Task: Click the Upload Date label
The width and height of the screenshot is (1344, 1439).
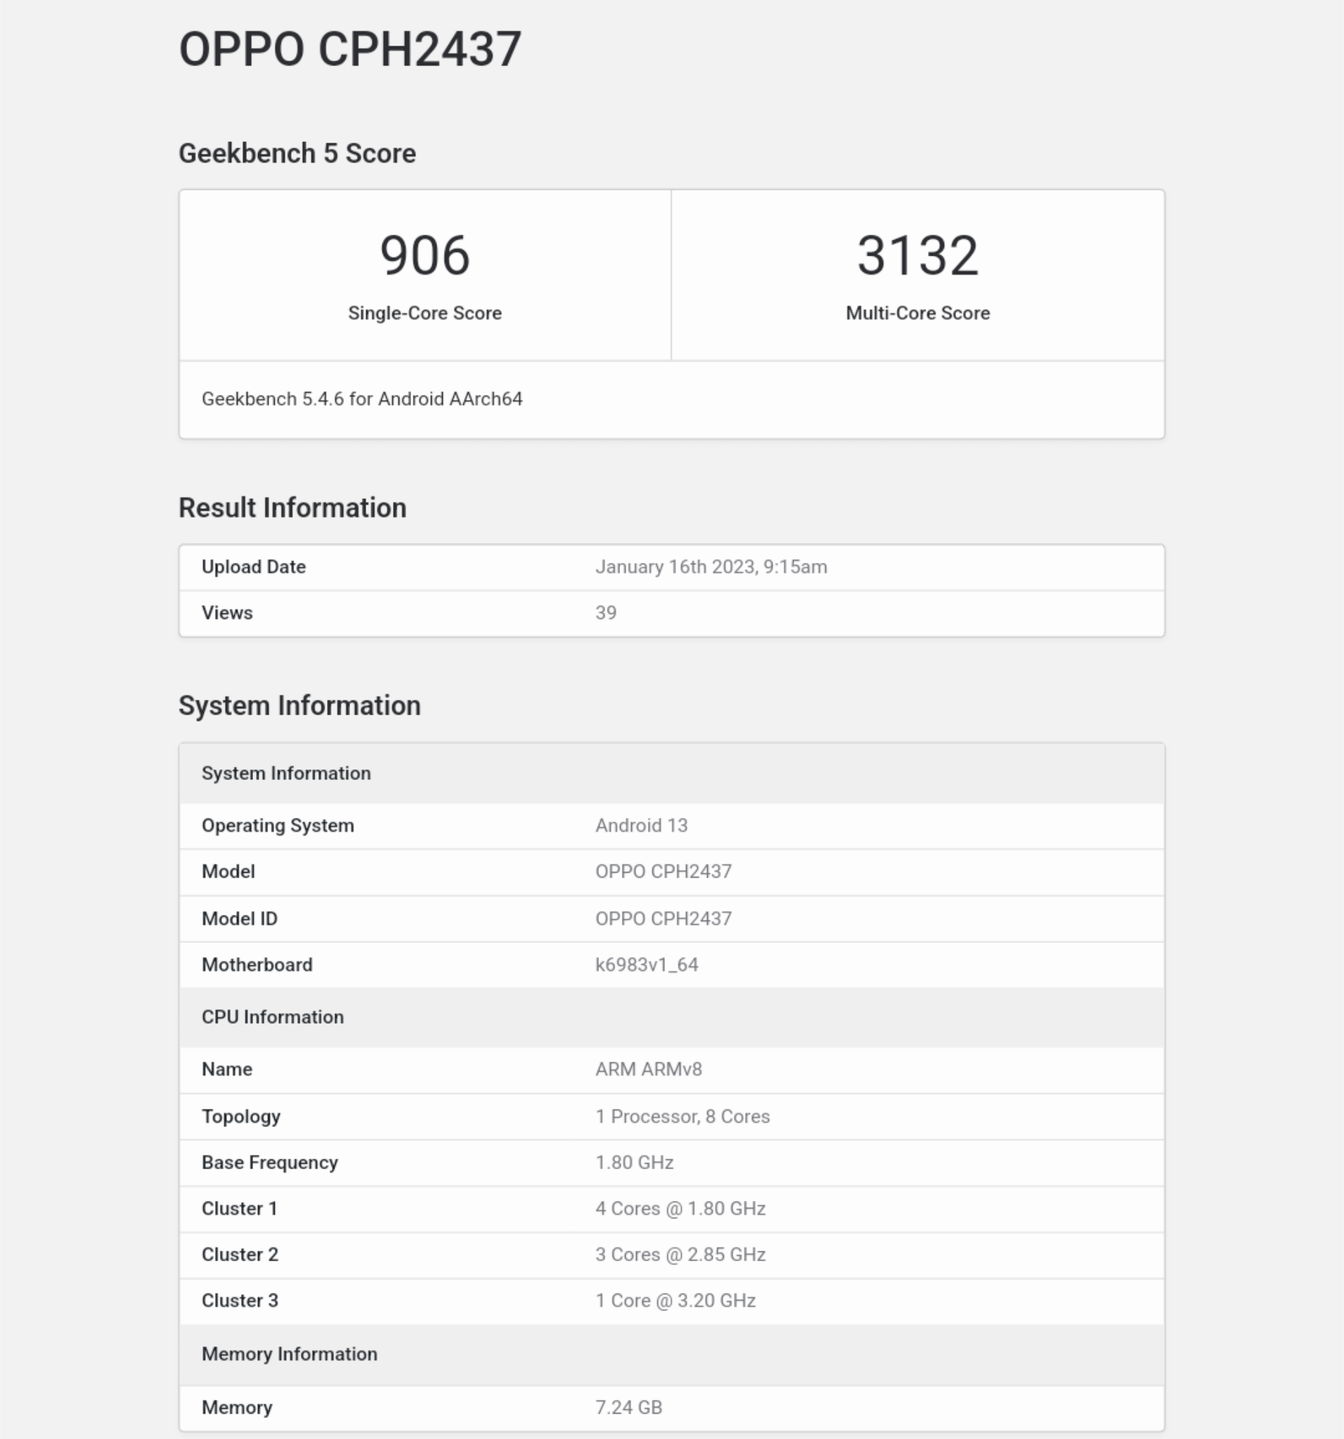Action: 254,567
